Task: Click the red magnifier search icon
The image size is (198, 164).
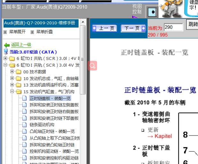Action: click(x=92, y=66)
